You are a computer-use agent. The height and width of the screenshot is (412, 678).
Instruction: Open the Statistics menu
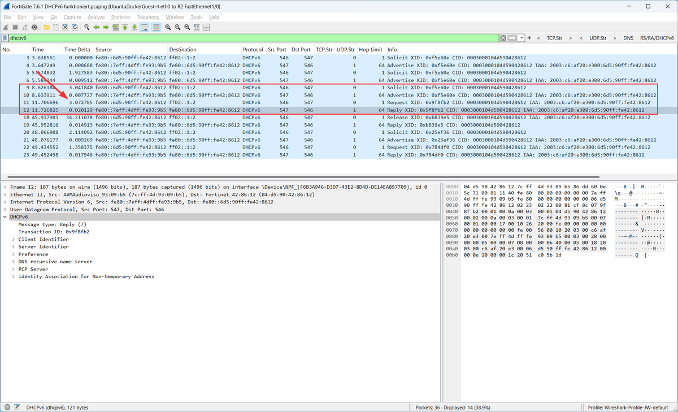pyautogui.click(x=120, y=18)
